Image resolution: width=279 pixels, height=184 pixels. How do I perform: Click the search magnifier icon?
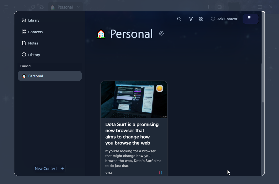coord(179,19)
